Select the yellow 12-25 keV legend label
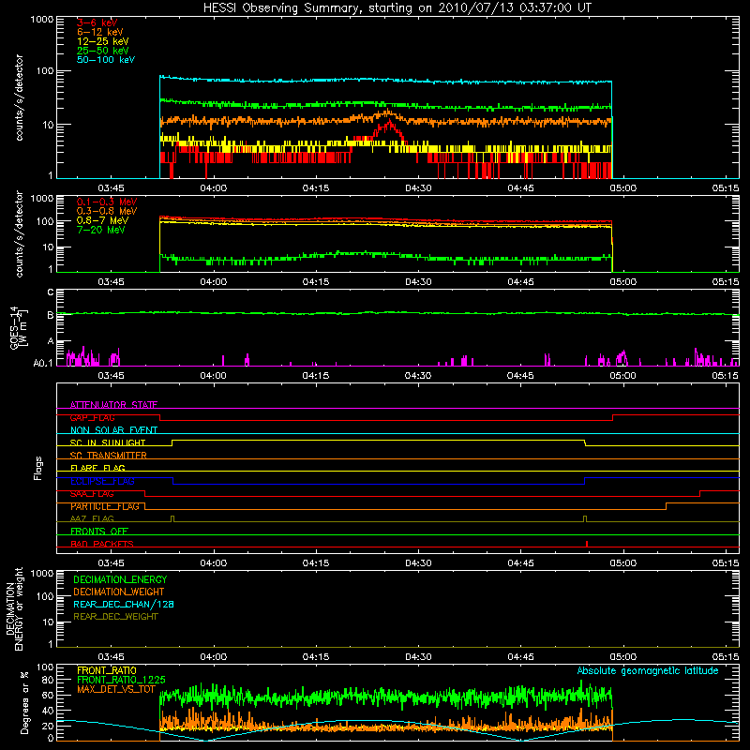 coord(102,41)
